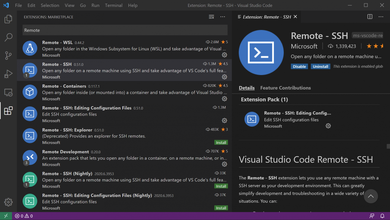
Task: Open manage gear for Remote - Containers
Action: 224,99
